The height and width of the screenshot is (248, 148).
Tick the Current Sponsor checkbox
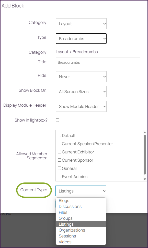point(59,160)
